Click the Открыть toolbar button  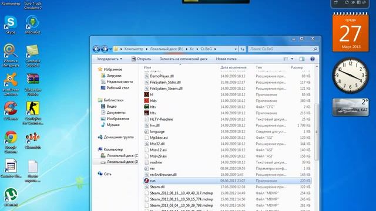point(141,59)
